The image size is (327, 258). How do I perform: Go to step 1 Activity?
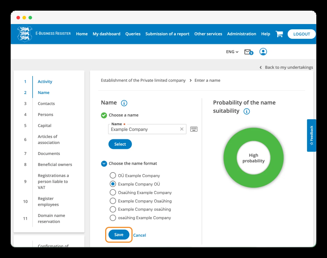(x=45, y=81)
